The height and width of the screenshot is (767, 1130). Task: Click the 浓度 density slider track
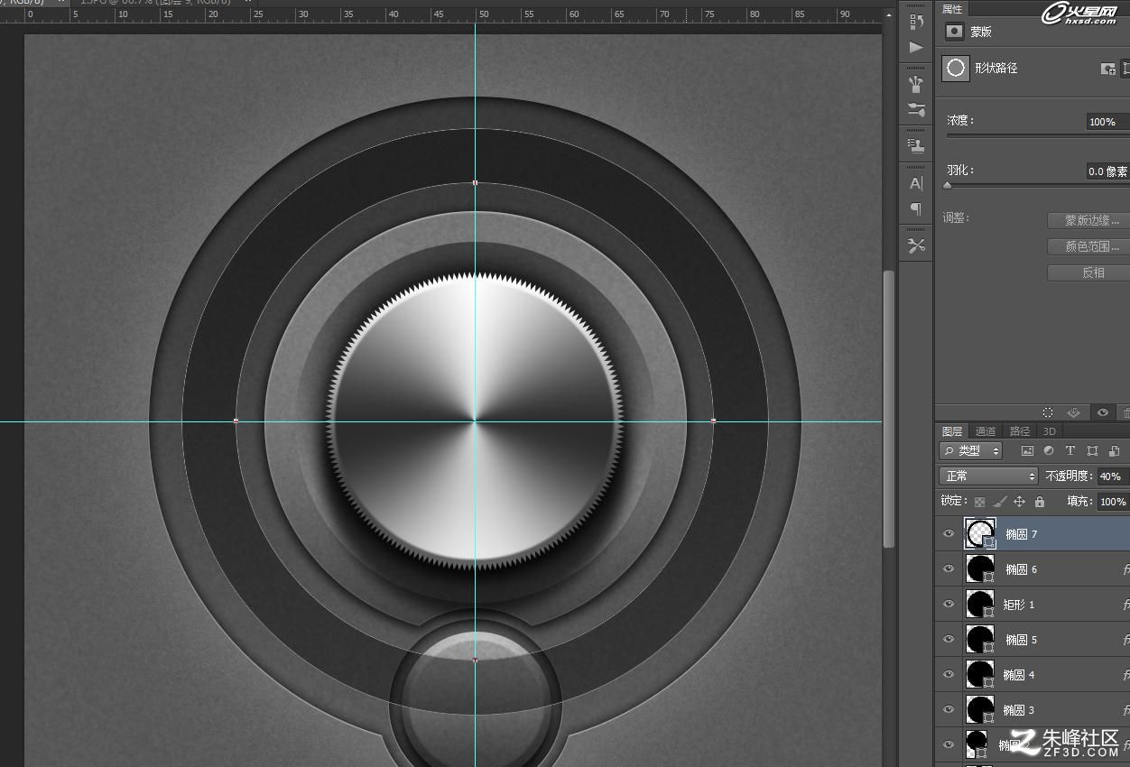coord(1038,136)
